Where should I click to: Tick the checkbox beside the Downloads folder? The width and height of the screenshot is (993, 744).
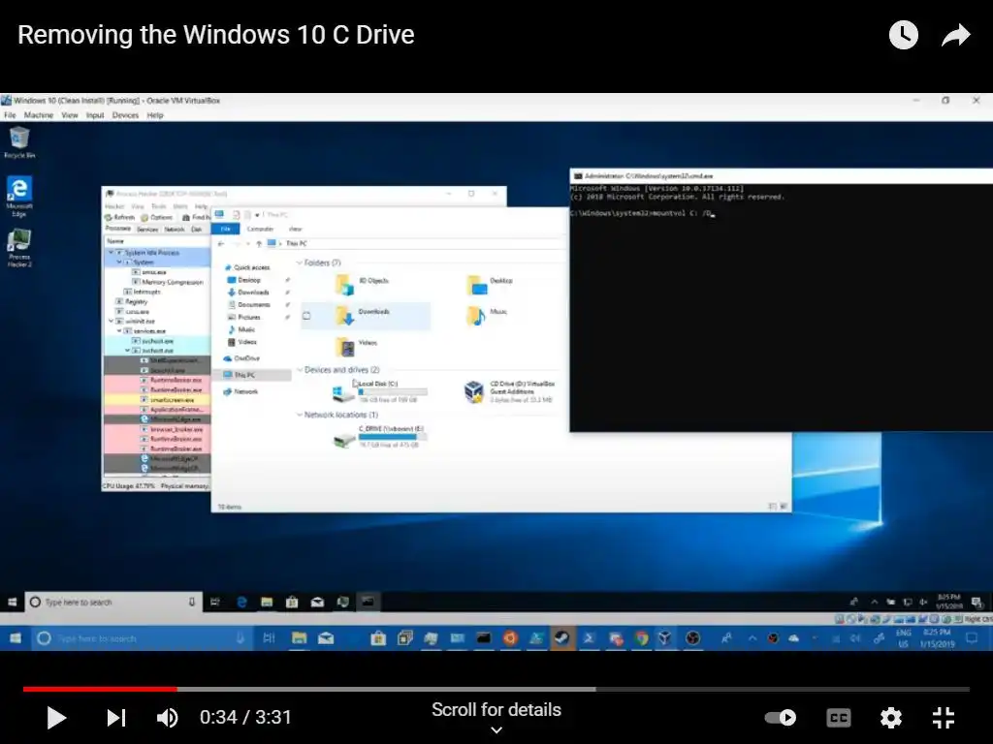tap(306, 316)
